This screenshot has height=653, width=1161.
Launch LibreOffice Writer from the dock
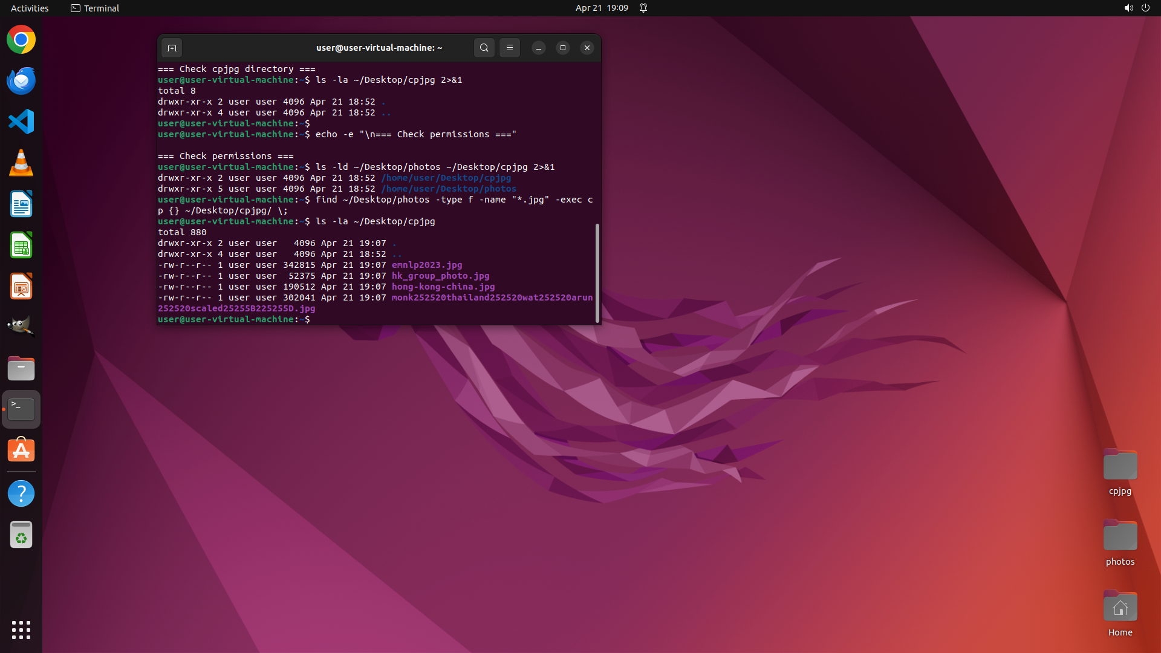(21, 204)
